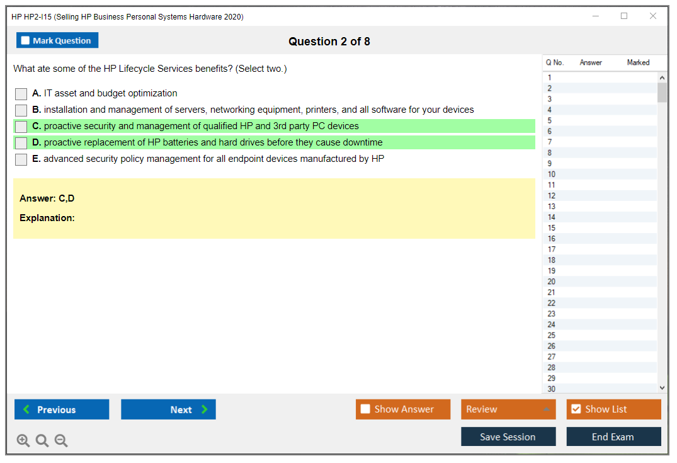The width and height of the screenshot is (677, 463).
Task: Select question 5 in the list
Action: coord(550,120)
